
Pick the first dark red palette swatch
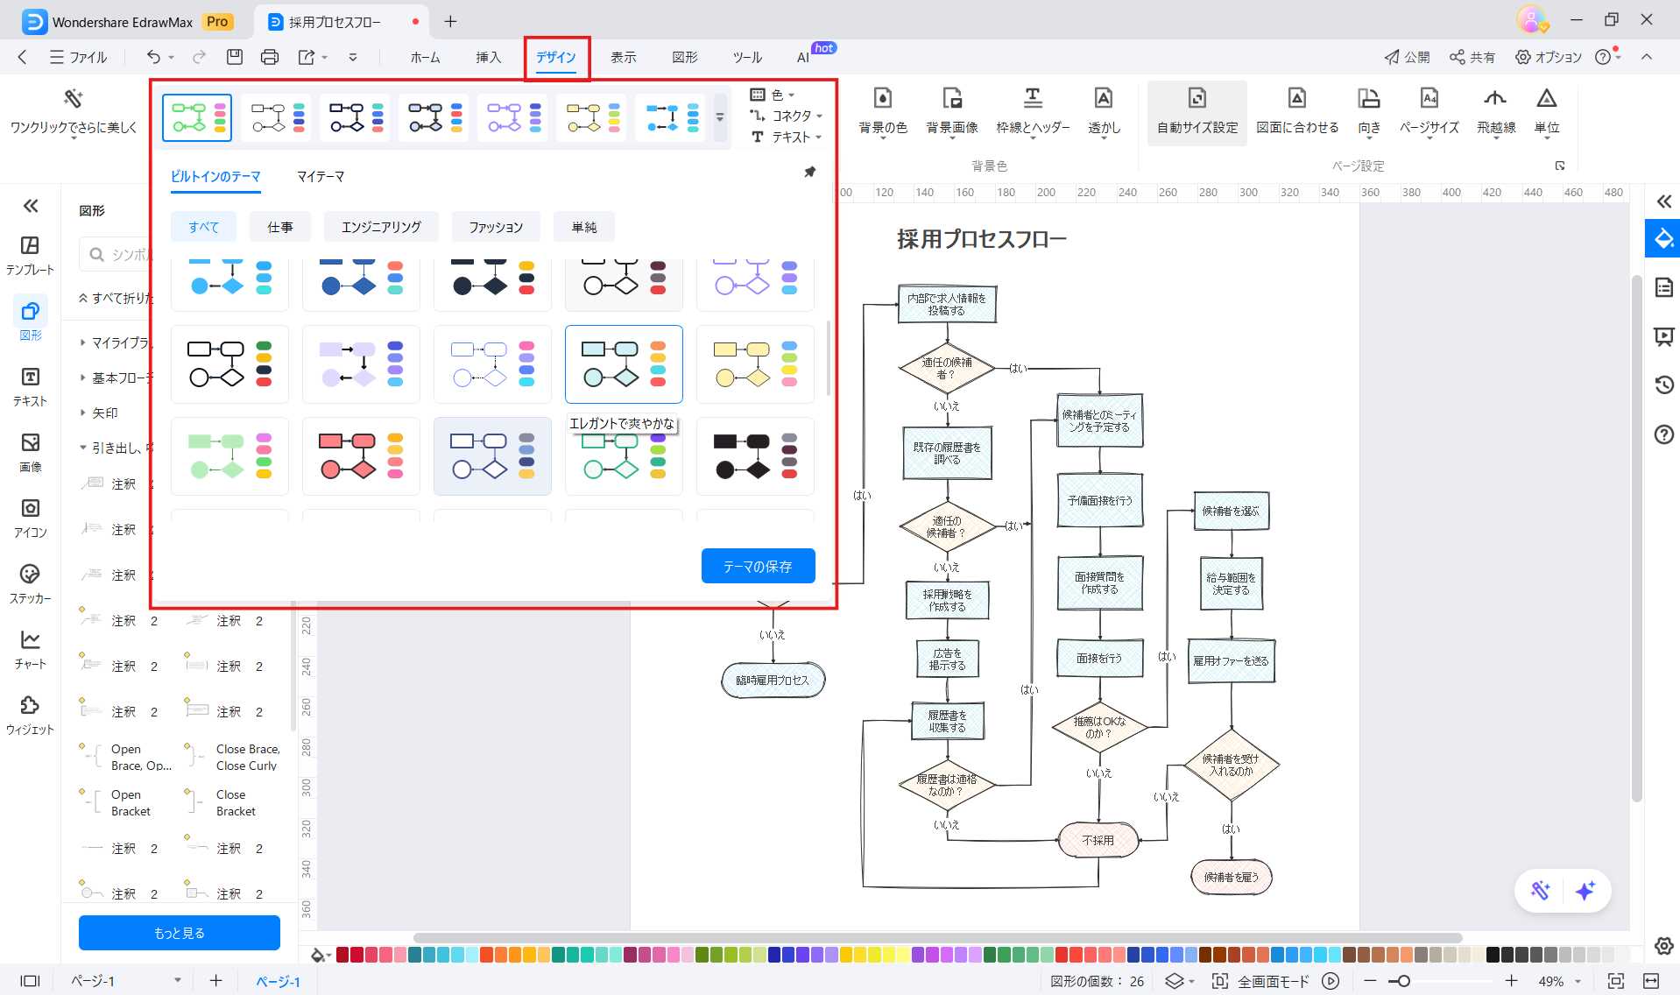[x=342, y=955]
